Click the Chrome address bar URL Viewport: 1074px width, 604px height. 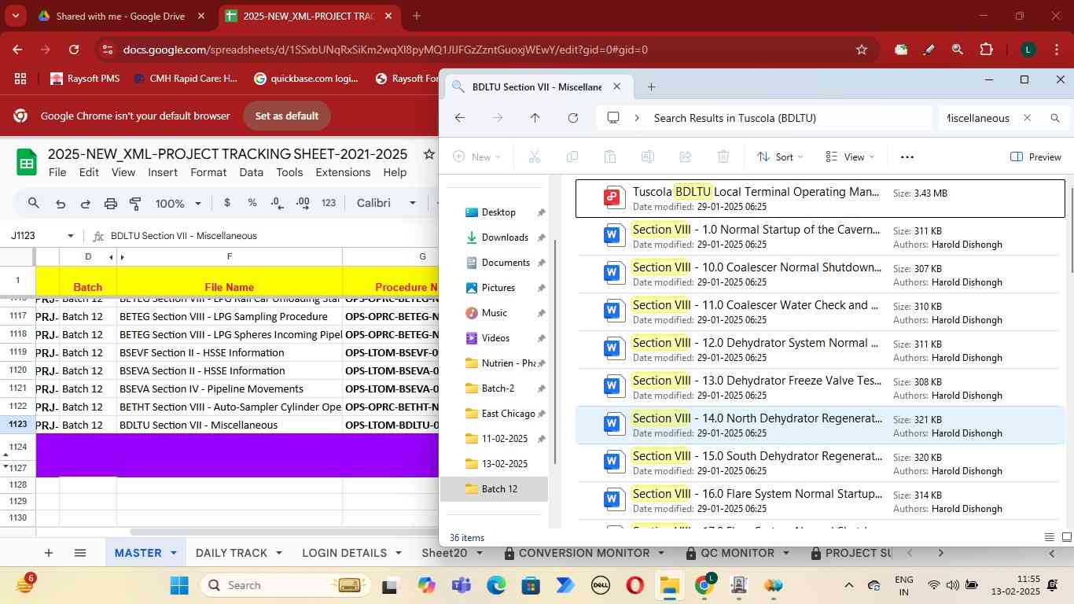click(385, 50)
